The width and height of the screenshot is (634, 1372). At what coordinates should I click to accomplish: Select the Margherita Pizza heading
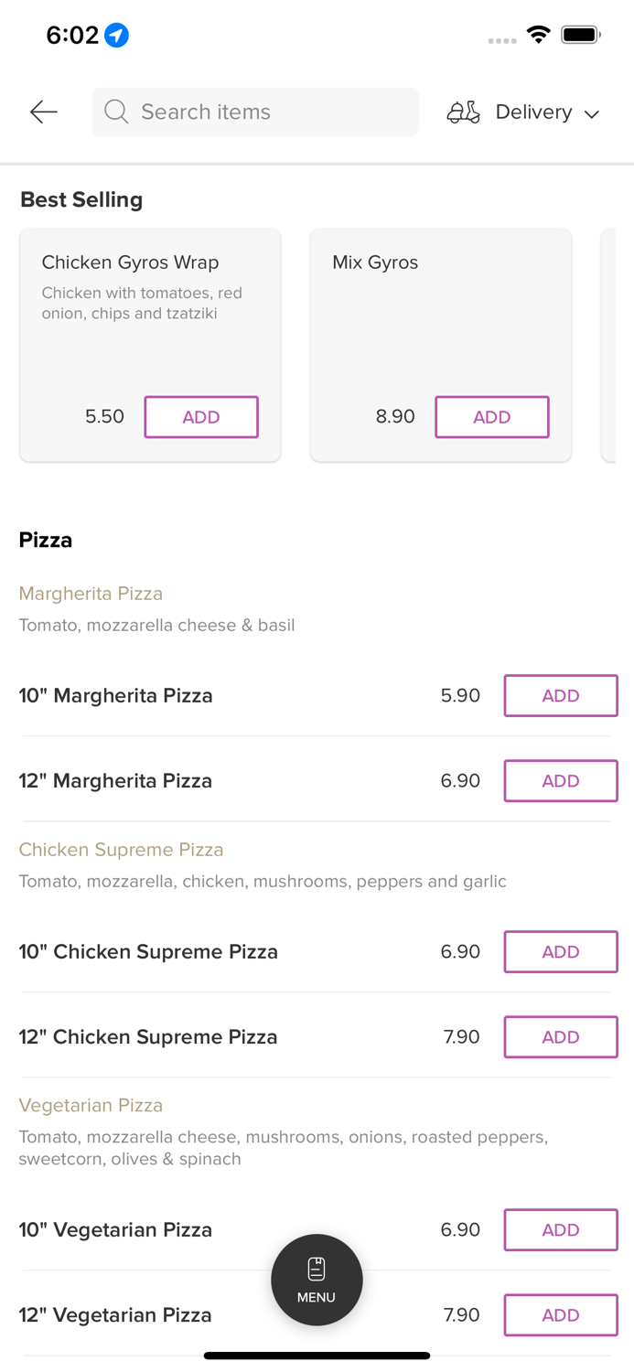pyautogui.click(x=91, y=594)
